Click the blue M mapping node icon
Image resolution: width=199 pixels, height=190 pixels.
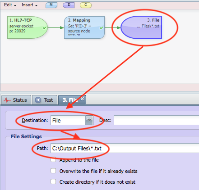tap(51, 5)
